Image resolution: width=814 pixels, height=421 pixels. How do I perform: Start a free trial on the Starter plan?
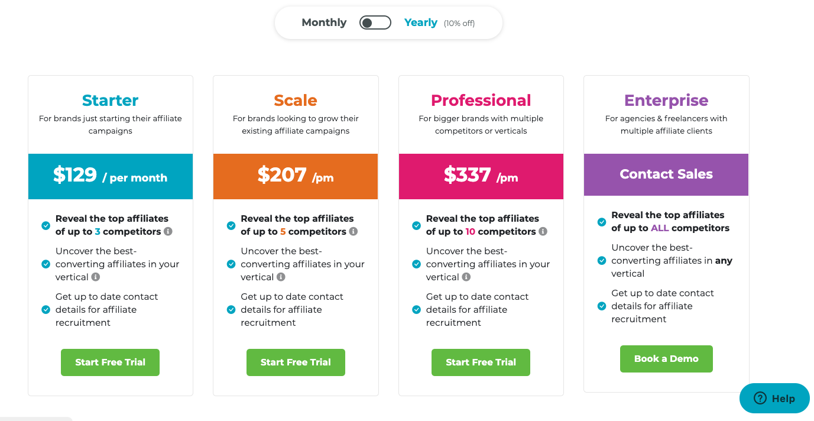pos(110,362)
